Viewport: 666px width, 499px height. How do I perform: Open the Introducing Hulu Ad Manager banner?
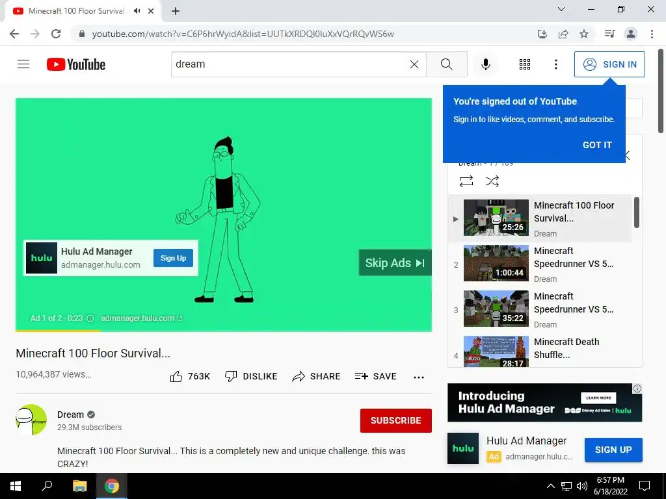(544, 403)
